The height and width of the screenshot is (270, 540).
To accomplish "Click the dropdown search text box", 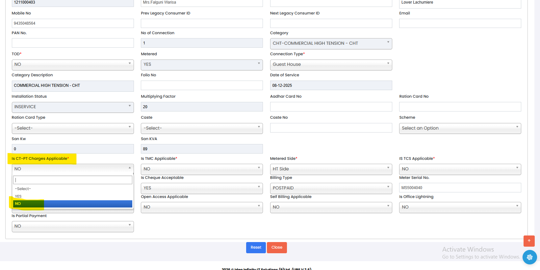I will [x=72, y=180].
